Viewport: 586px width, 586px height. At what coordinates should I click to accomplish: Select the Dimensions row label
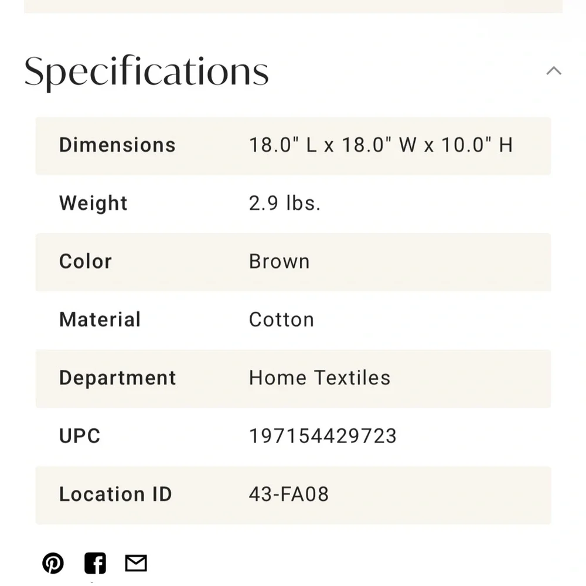point(117,145)
